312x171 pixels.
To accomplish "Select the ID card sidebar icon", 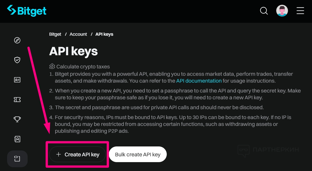I will (x=17, y=80).
